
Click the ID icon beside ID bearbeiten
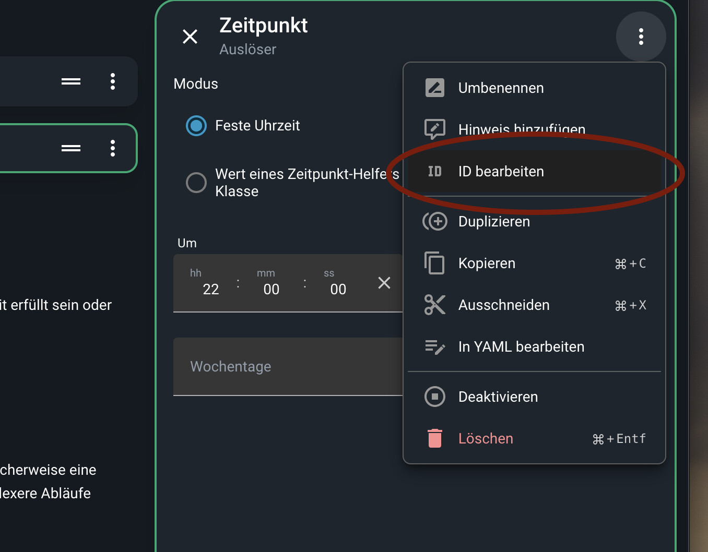pyautogui.click(x=435, y=171)
